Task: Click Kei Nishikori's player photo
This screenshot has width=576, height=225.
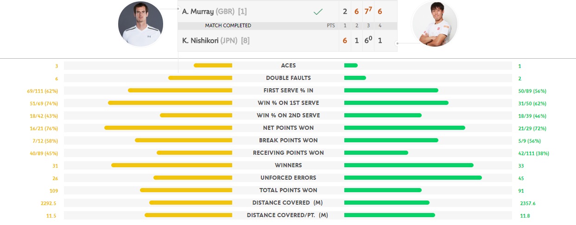Action: coord(435,24)
